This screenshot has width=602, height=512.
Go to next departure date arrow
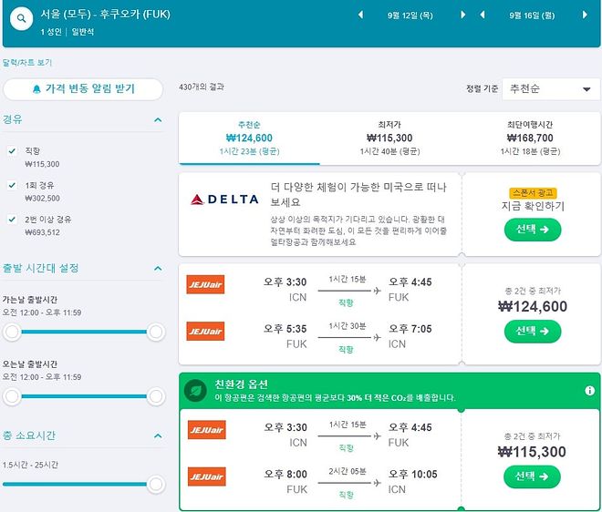coord(463,15)
